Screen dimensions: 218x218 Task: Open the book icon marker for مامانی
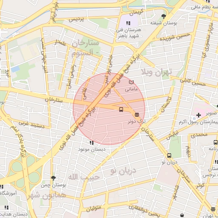point(131,82)
